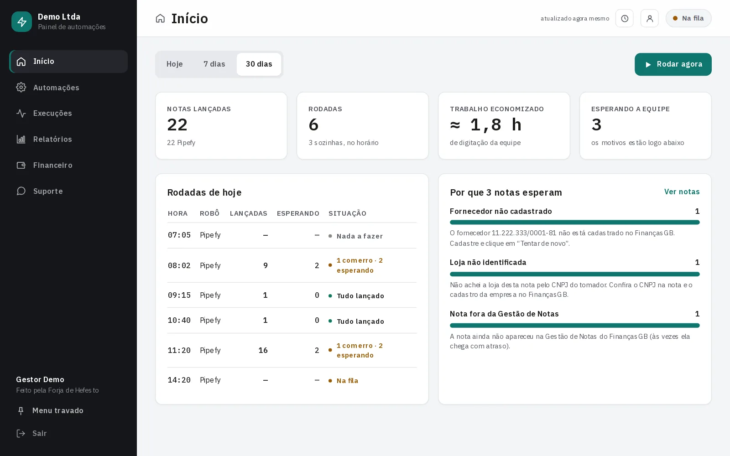Click the Nota fora da Gestão progress bar
730x456 pixels.
point(575,326)
